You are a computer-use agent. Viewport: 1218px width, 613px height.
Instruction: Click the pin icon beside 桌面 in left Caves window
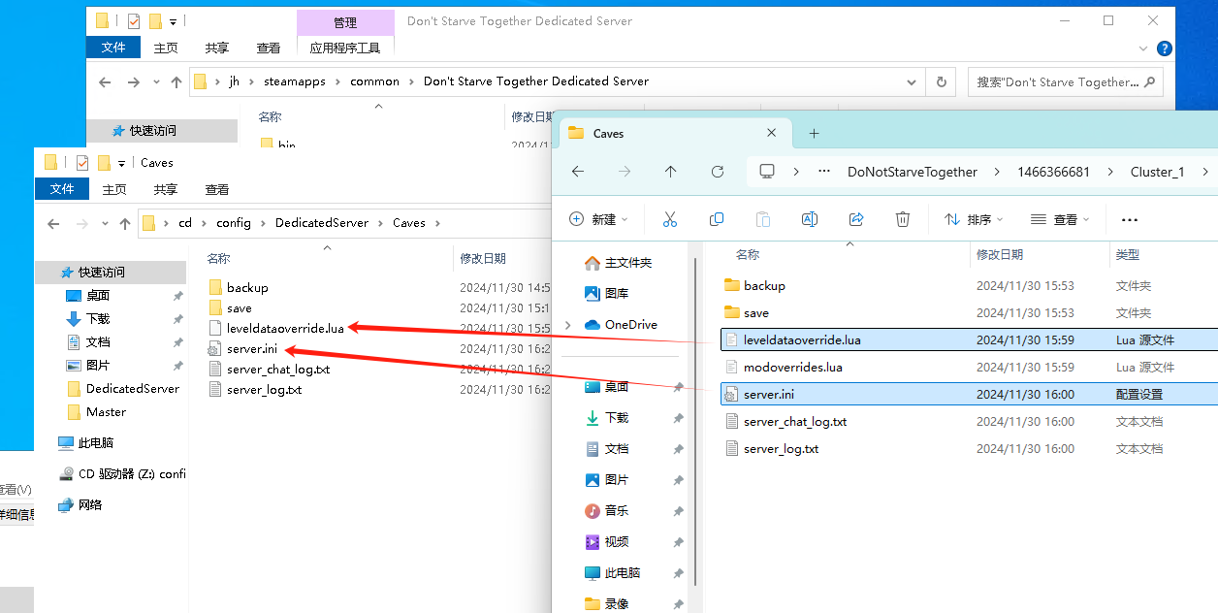tap(177, 296)
